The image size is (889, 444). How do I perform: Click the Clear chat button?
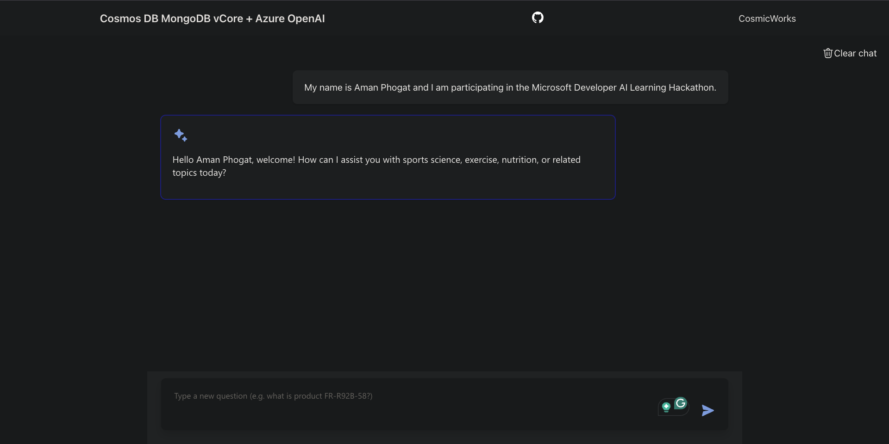click(850, 53)
